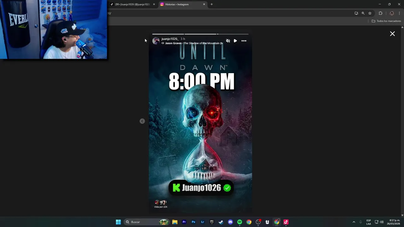Open File Explorer from the taskbar

tap(175, 222)
